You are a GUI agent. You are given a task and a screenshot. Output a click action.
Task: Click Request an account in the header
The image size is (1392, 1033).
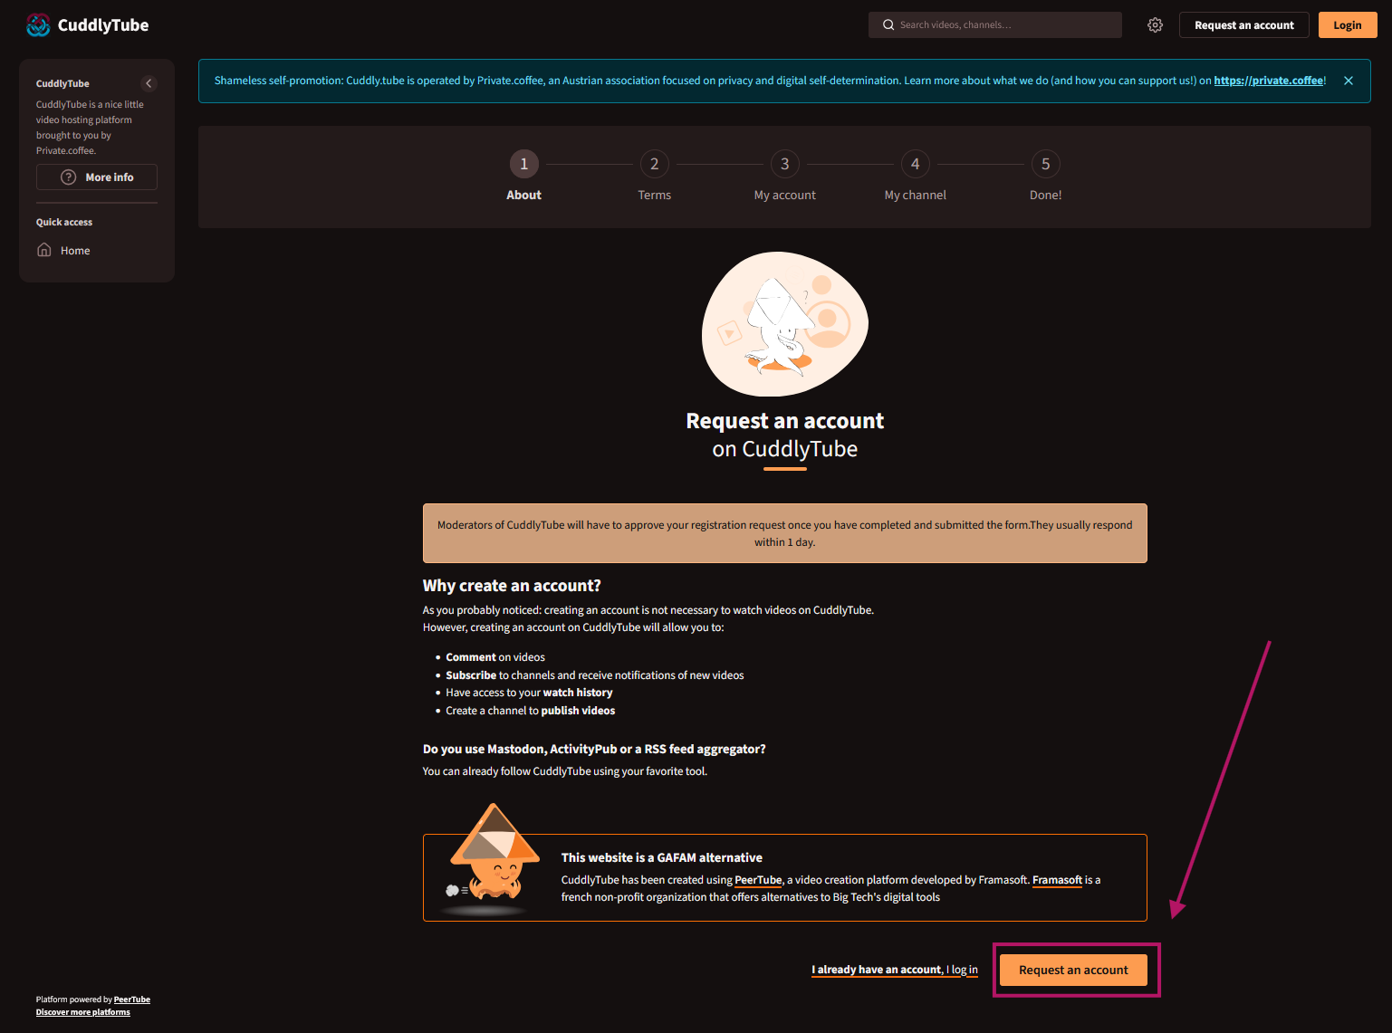[x=1243, y=25]
